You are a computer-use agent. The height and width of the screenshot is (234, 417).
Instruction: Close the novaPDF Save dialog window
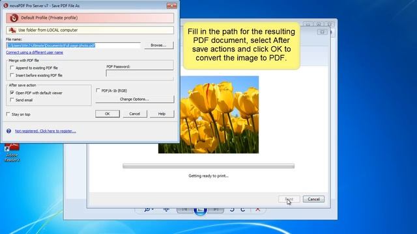pos(172,6)
